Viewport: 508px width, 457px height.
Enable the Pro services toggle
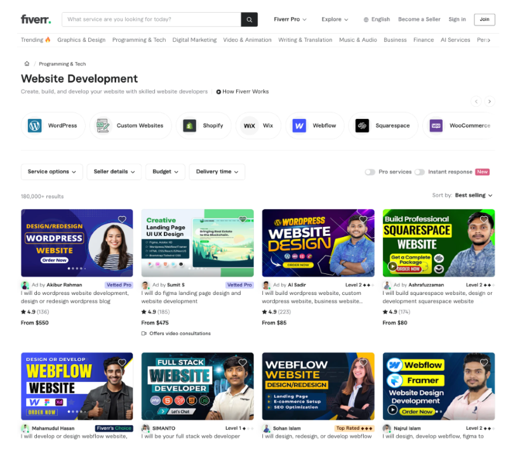(x=370, y=172)
